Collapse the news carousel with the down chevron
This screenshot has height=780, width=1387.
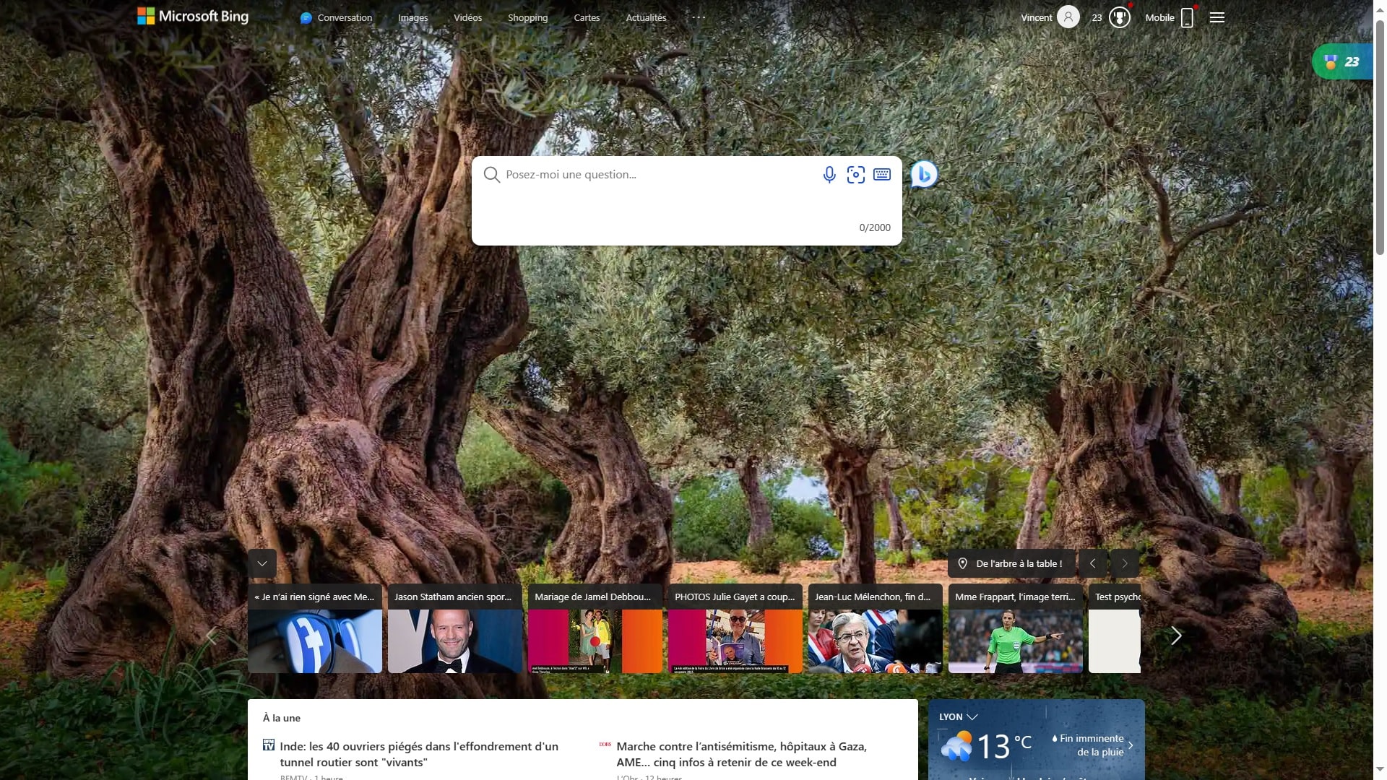coord(262,563)
